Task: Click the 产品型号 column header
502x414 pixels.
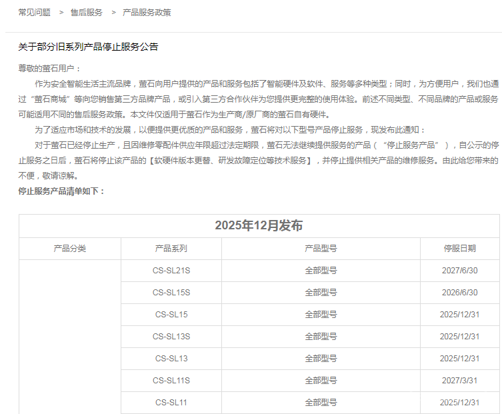Action: (x=321, y=248)
